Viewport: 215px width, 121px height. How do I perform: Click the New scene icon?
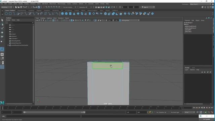tap(16, 7)
